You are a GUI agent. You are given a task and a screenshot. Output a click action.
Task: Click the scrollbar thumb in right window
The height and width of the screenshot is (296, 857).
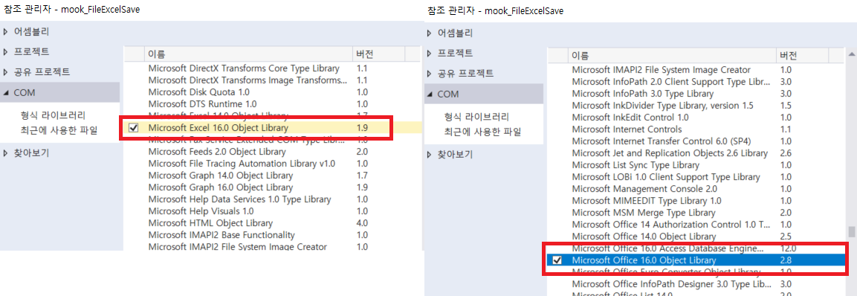point(852,232)
